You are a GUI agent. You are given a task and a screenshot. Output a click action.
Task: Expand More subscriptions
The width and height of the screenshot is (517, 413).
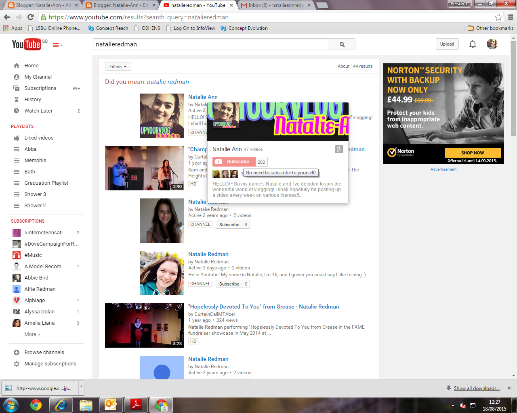pos(32,334)
